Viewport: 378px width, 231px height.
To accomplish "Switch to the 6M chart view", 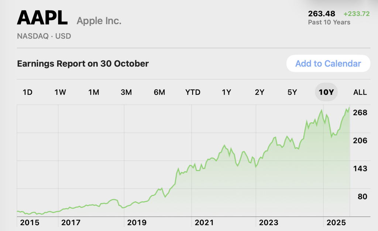I will point(159,92).
